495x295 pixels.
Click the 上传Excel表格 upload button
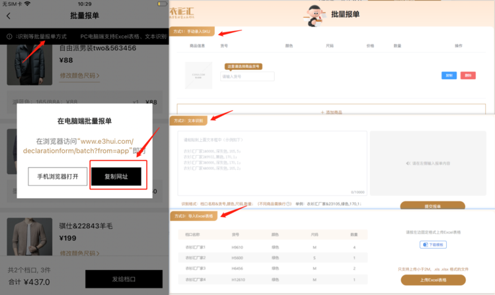tap(433, 280)
